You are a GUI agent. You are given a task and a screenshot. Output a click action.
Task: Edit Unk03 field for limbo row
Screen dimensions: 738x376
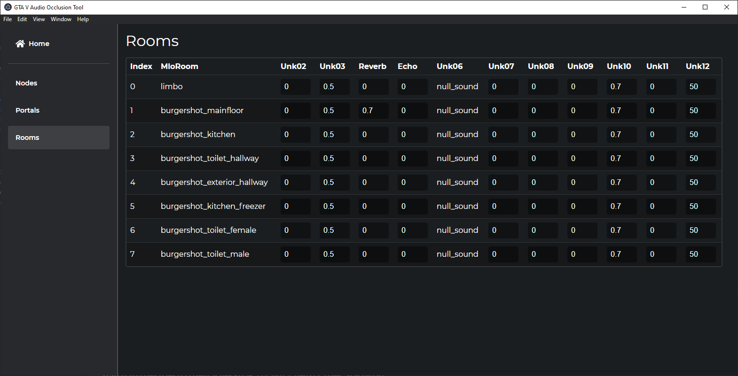(x=334, y=87)
